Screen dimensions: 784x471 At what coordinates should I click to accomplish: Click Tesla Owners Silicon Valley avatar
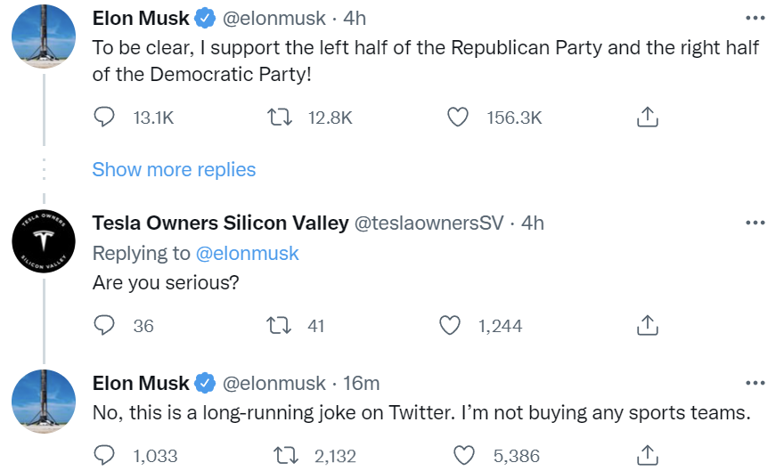point(44,242)
